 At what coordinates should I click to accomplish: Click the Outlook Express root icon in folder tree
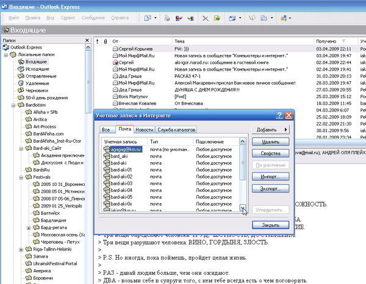point(5,48)
